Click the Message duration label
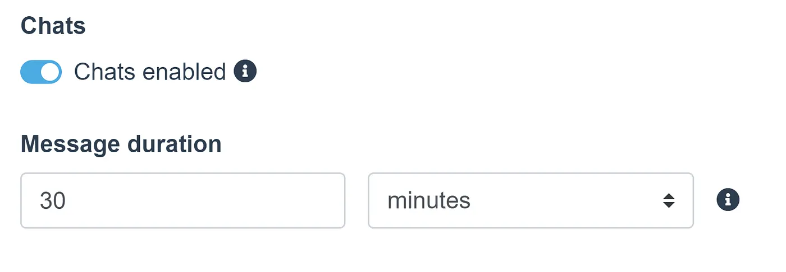 coord(121,144)
